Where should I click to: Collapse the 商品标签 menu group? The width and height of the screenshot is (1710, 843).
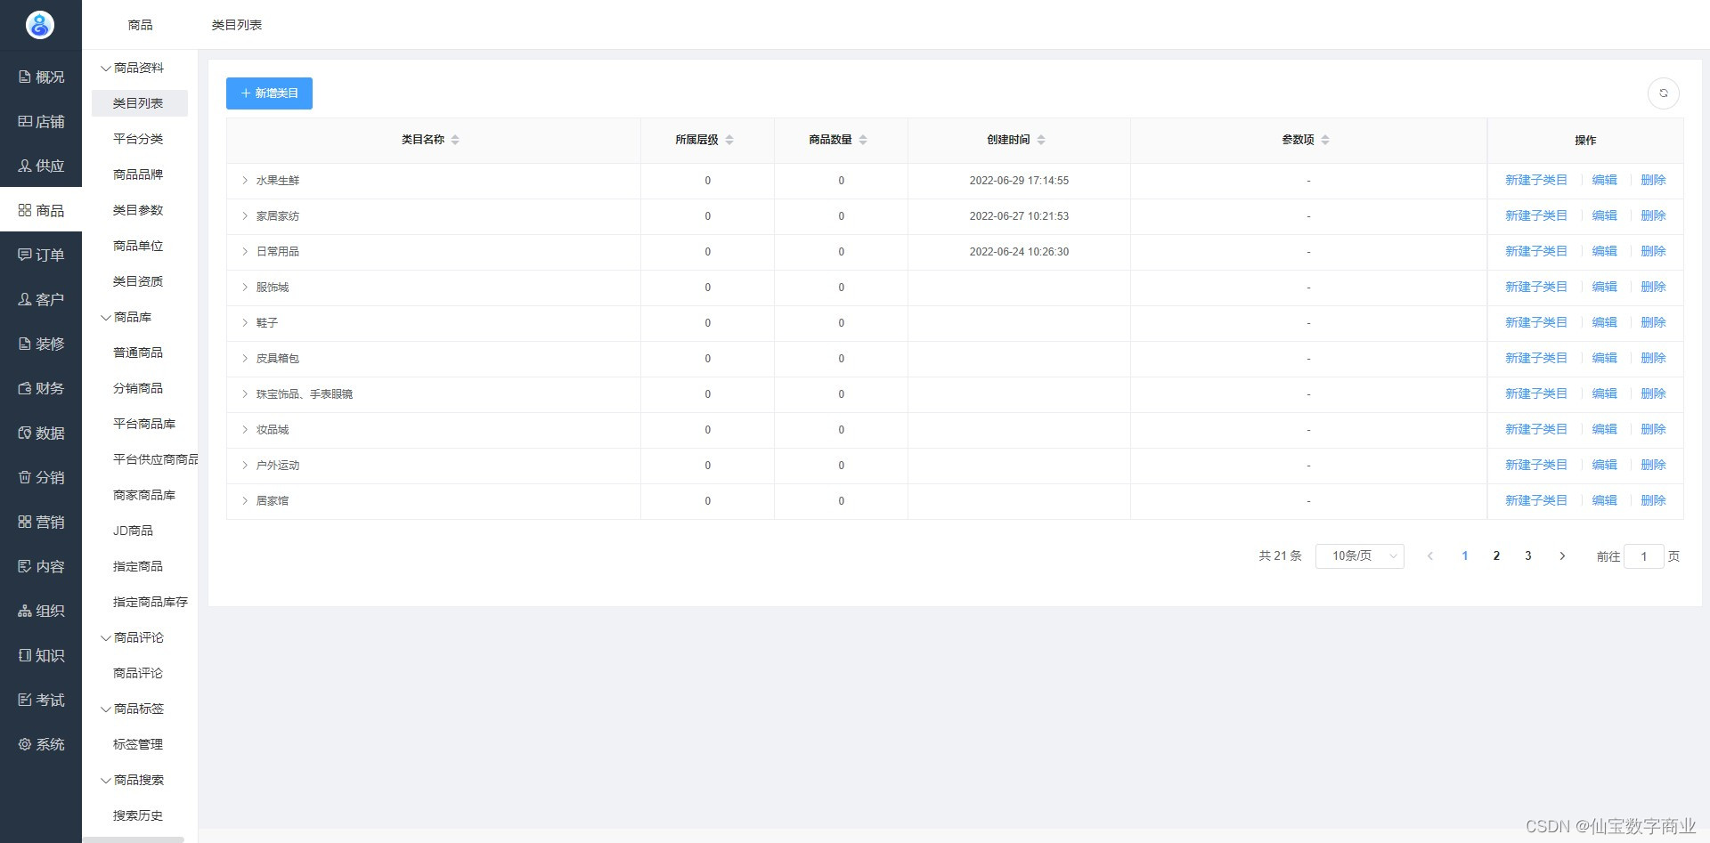[133, 709]
